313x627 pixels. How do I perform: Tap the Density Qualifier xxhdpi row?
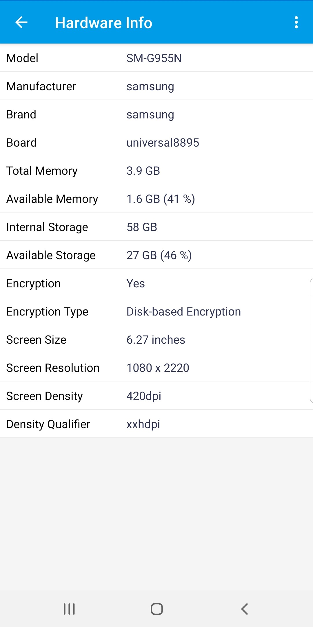click(156, 424)
